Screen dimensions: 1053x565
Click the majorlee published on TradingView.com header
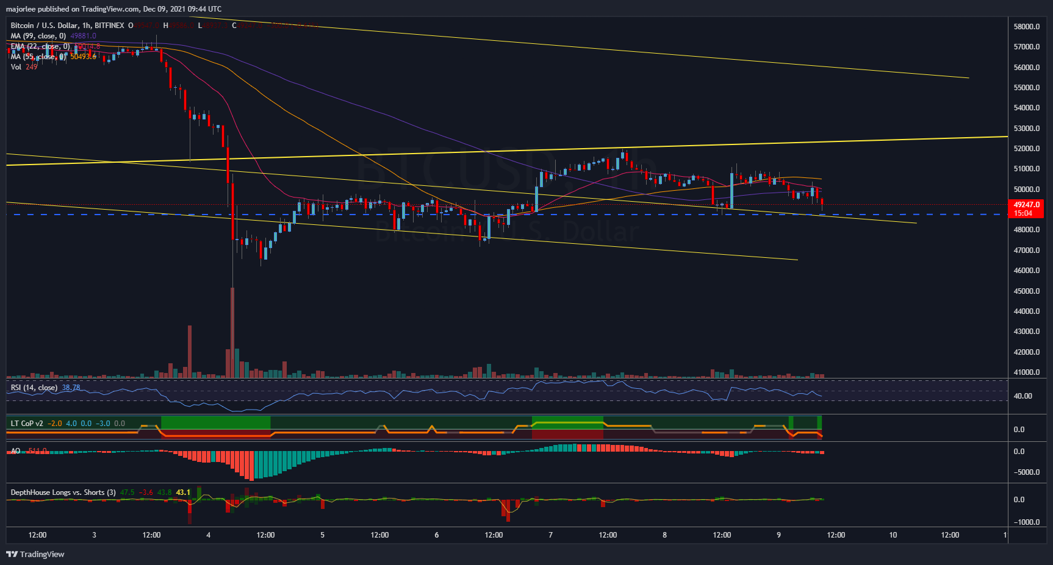(x=113, y=9)
